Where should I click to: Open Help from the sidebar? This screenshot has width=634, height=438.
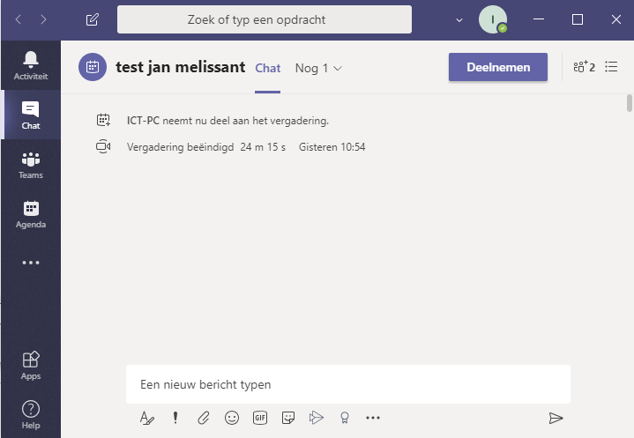31,414
